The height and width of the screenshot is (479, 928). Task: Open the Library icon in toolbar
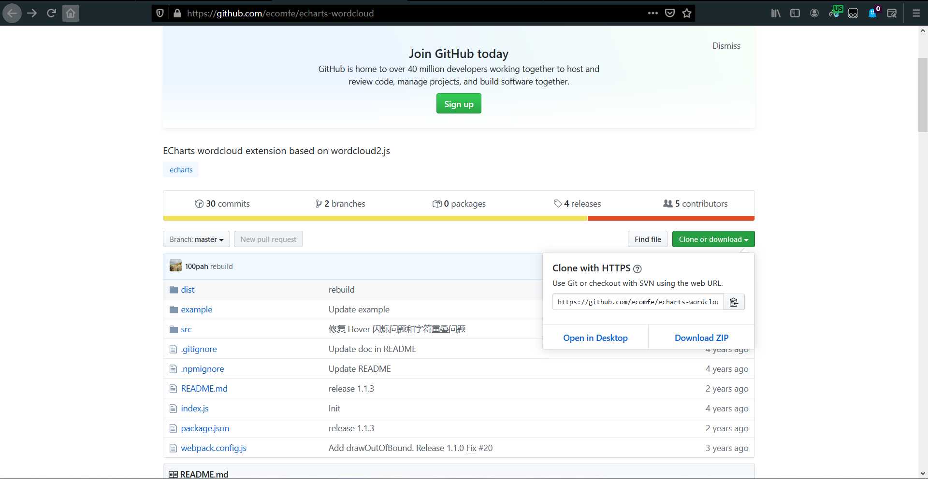(776, 13)
